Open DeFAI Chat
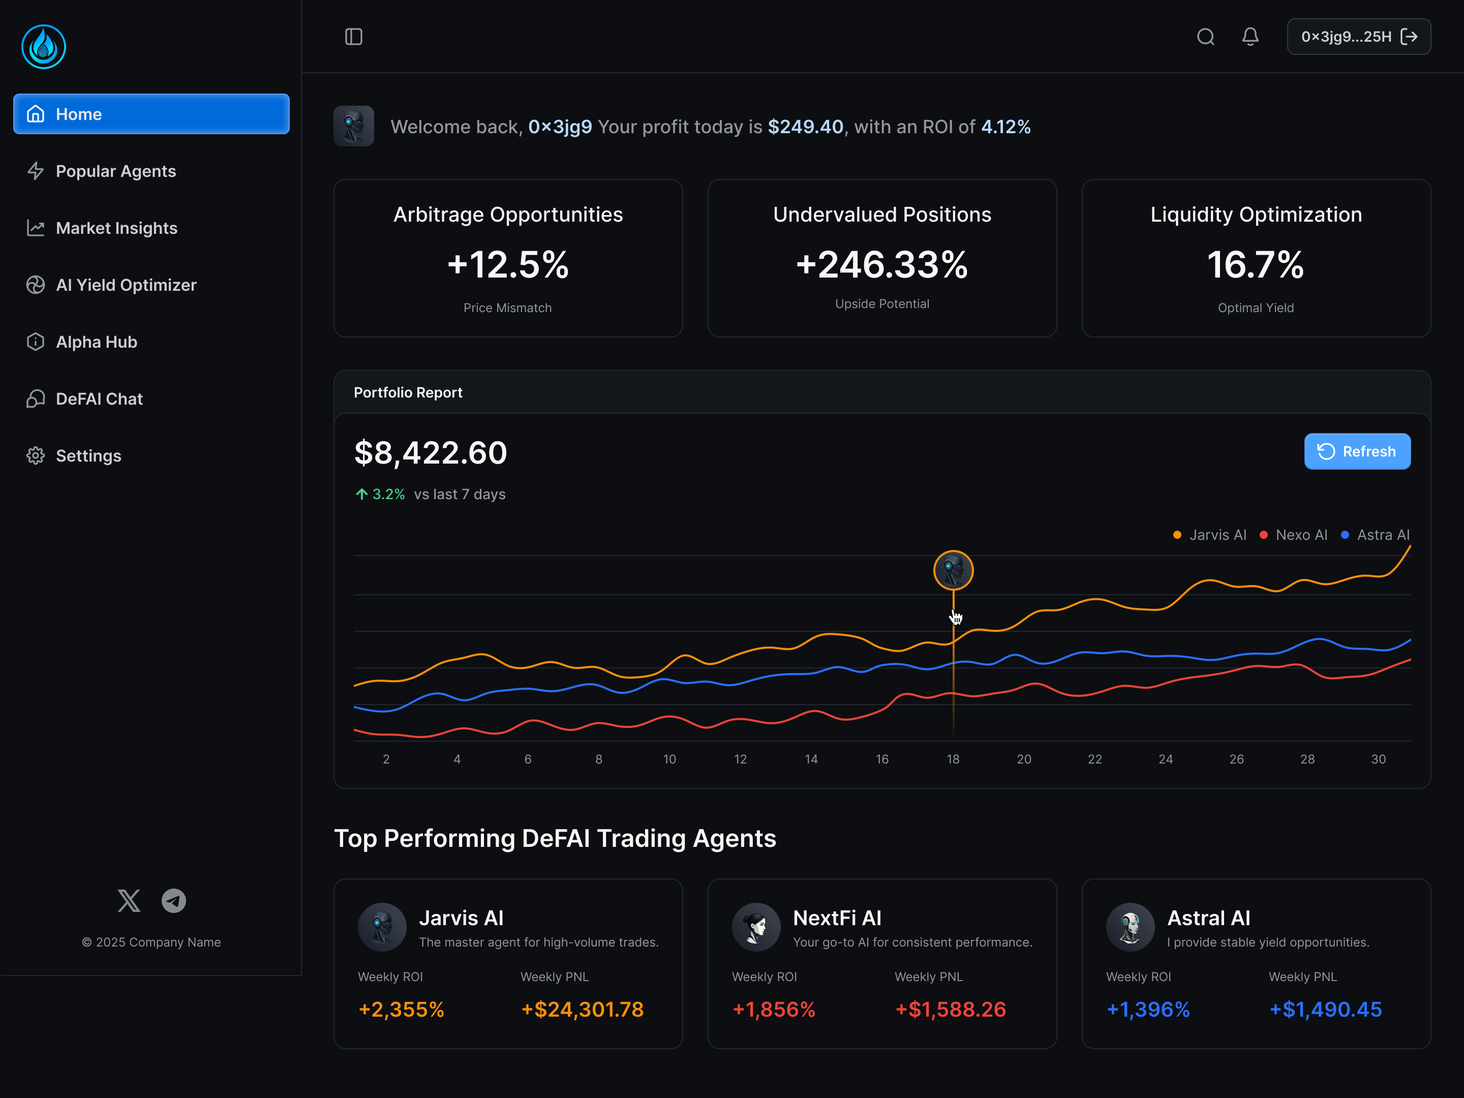Screen dimensions: 1464x1098 click(x=99, y=399)
